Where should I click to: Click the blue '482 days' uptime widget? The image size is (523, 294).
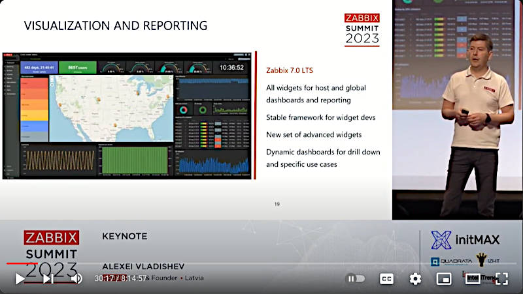click(x=39, y=68)
